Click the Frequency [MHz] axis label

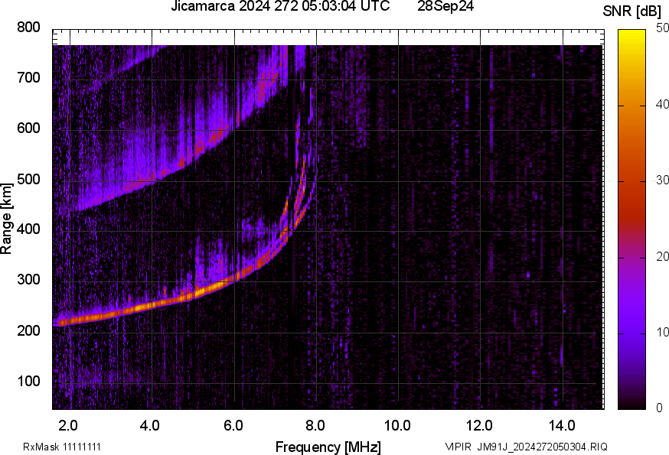pyautogui.click(x=328, y=447)
